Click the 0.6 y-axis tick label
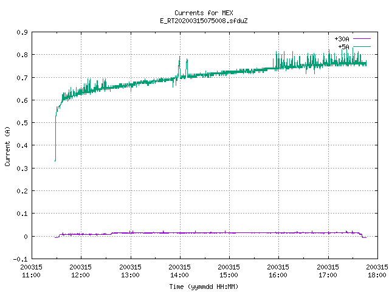 tap(22, 100)
